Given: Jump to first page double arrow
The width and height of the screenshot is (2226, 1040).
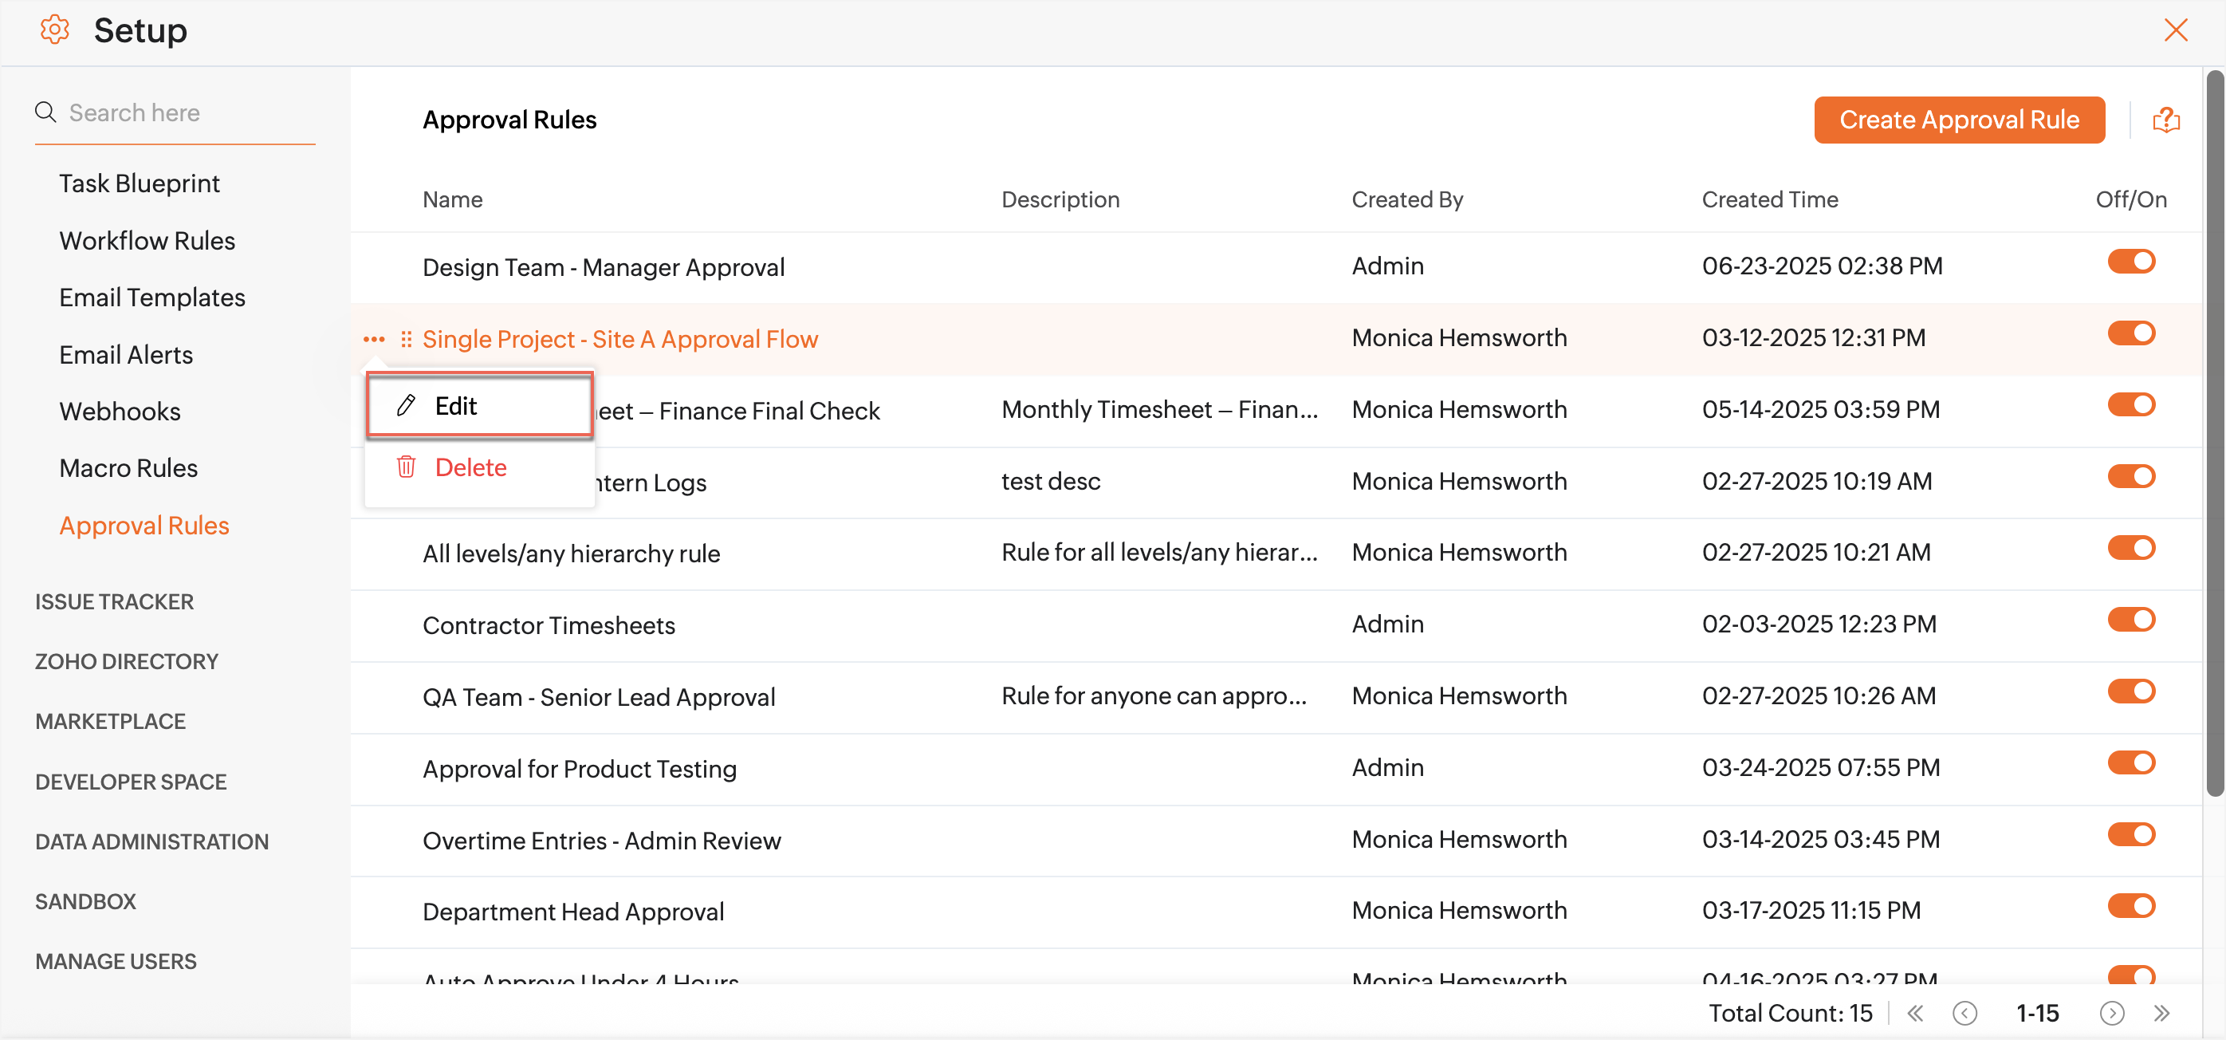Looking at the screenshot, I should (1915, 1012).
